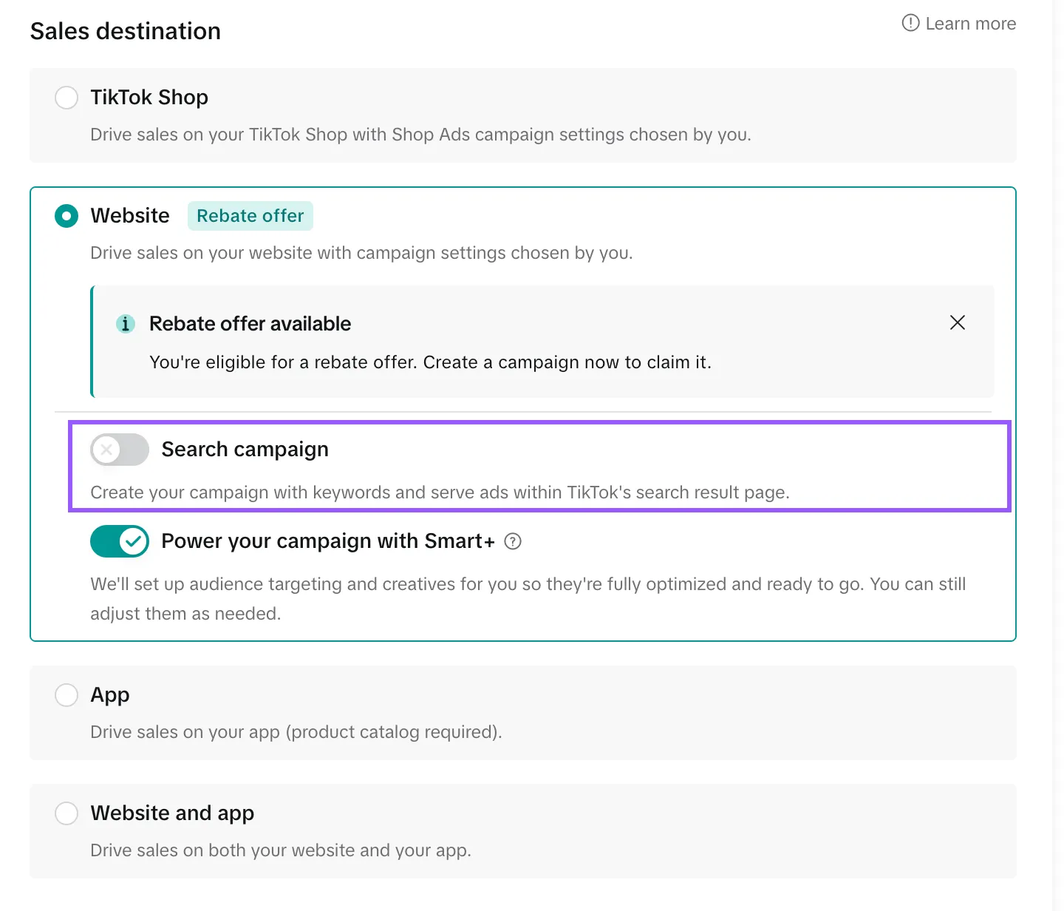Click the Rebate offer badge

pyautogui.click(x=250, y=216)
